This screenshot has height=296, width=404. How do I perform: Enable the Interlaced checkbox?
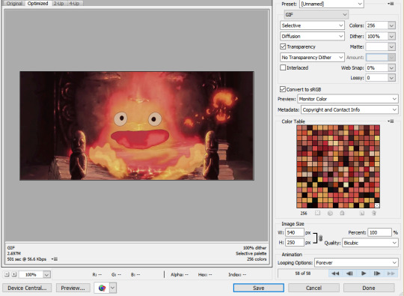(283, 67)
